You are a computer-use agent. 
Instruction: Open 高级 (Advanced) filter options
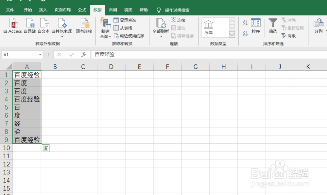point(288,36)
